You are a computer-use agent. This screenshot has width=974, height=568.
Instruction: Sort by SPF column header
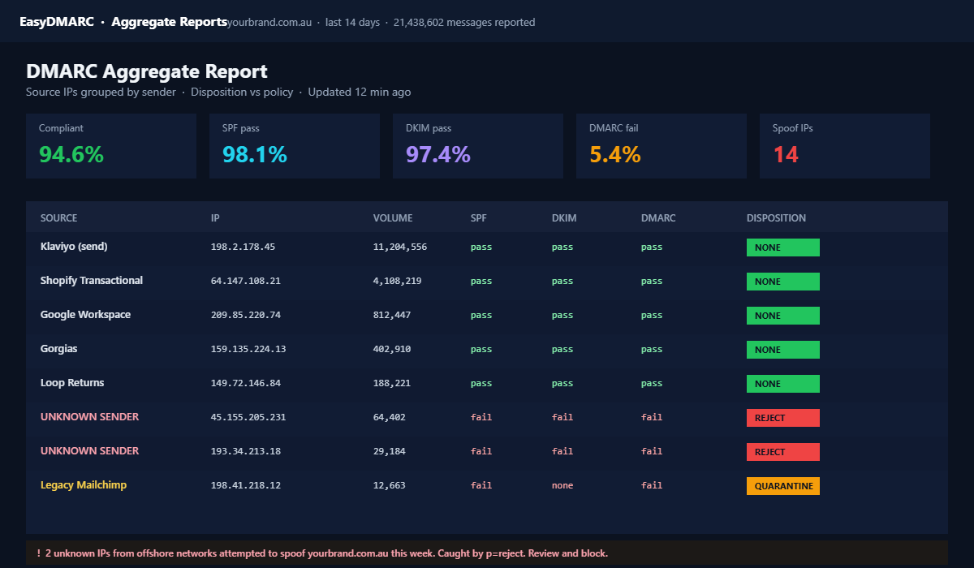point(479,218)
